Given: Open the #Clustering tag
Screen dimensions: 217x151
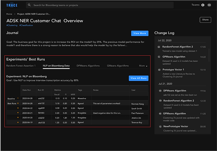Looking at the screenshot, I should pyautogui.click(x=12, y=25).
